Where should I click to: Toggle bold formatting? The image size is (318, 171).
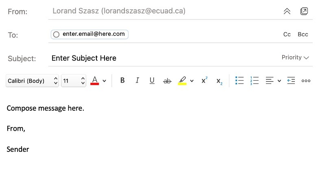click(122, 81)
